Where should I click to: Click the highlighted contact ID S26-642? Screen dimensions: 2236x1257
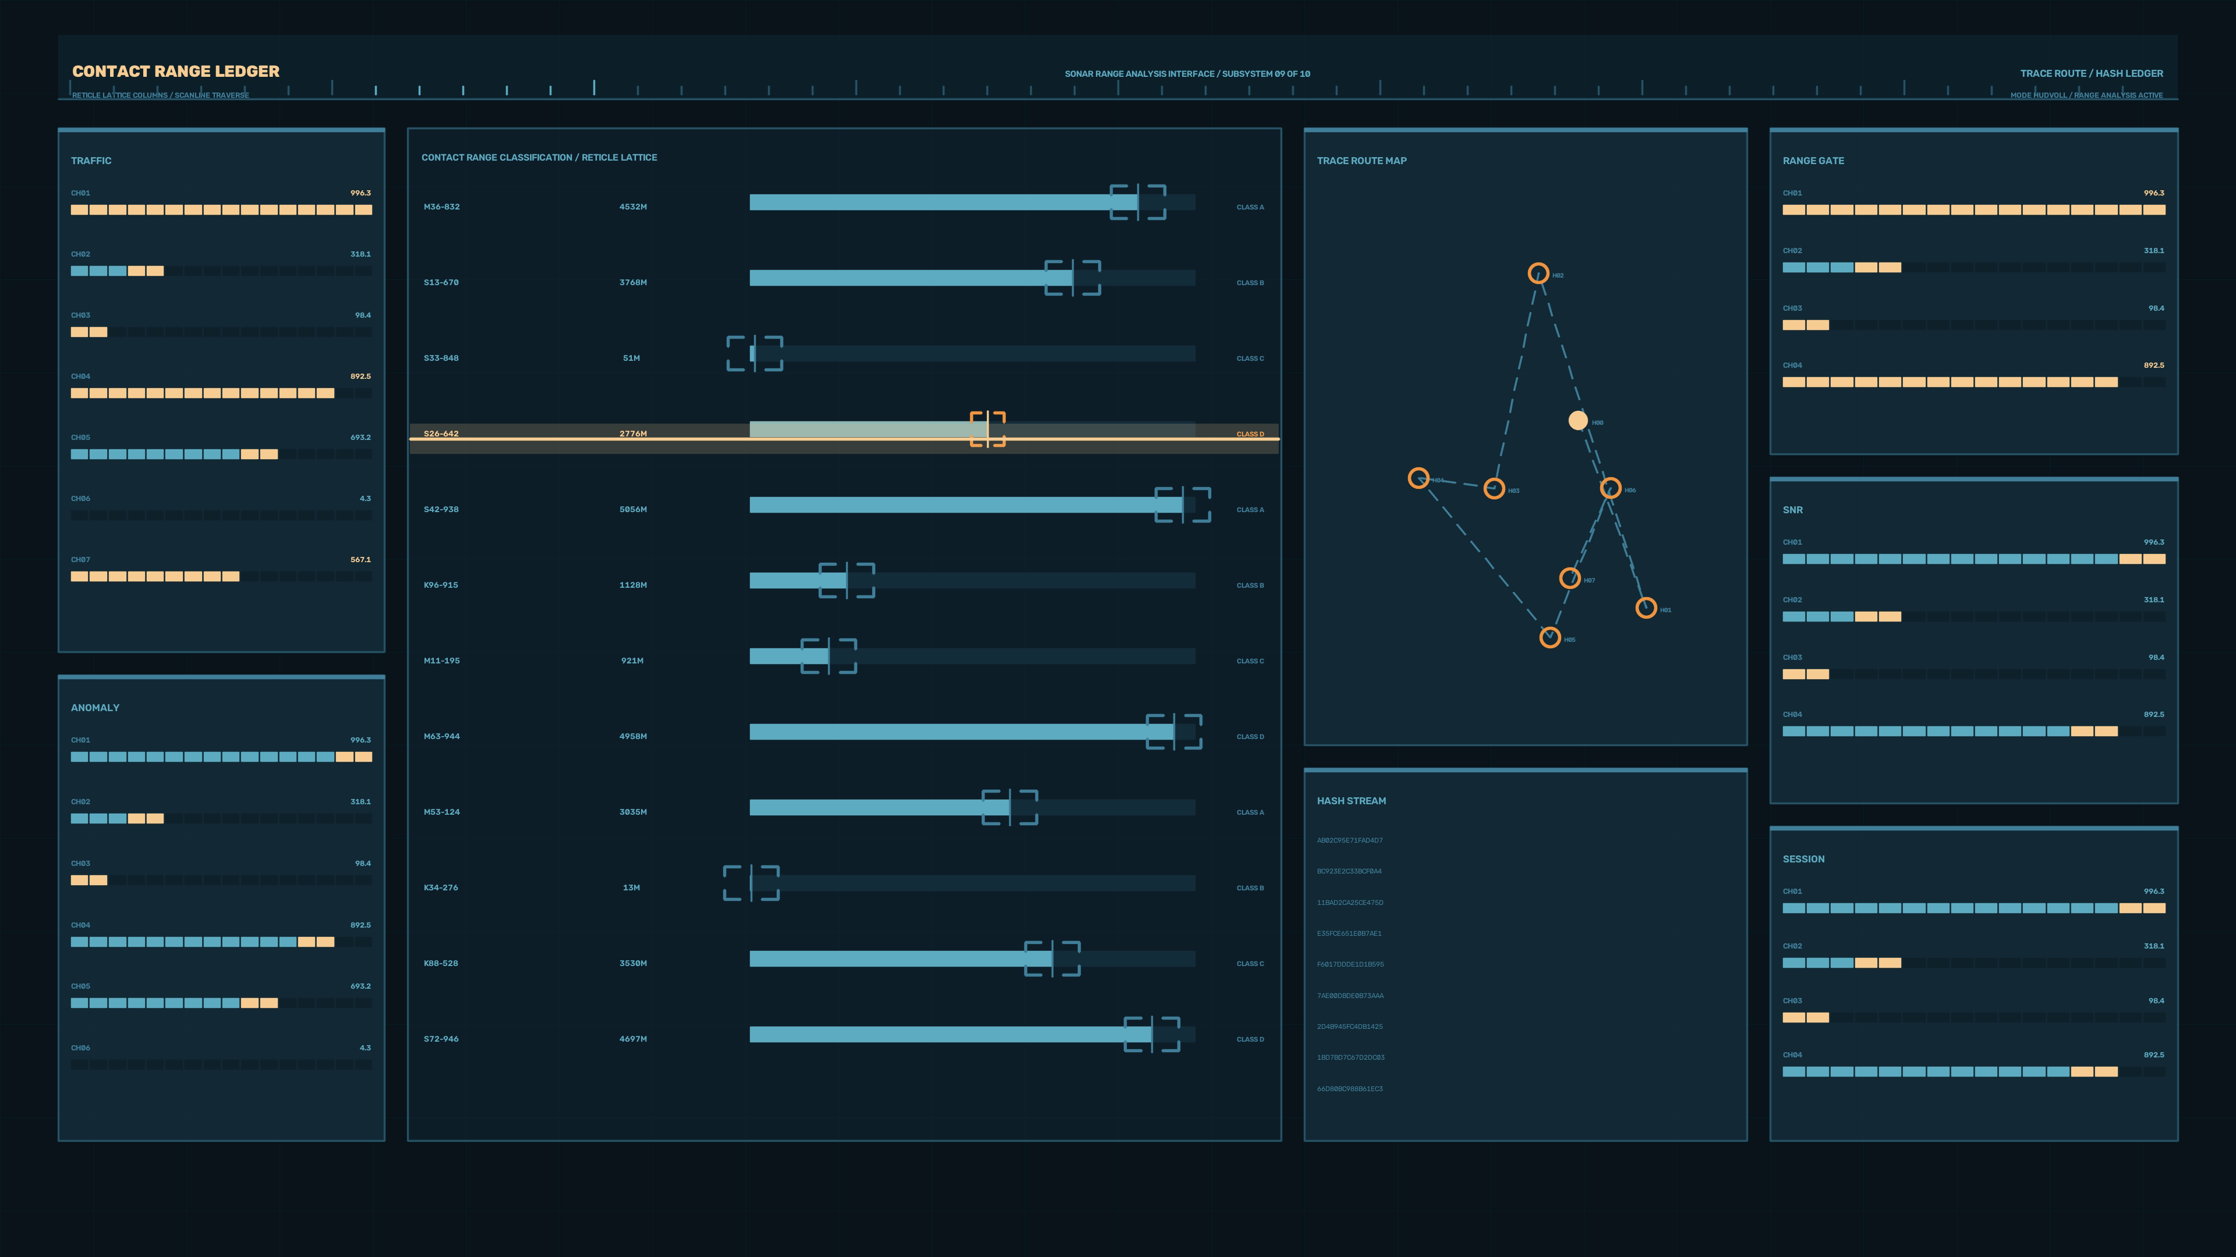point(441,433)
